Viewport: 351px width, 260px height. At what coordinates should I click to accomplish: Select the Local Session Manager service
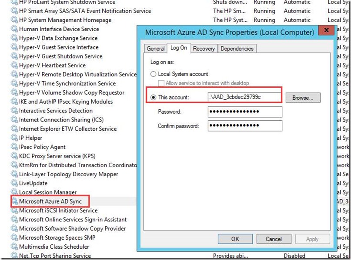48,192
